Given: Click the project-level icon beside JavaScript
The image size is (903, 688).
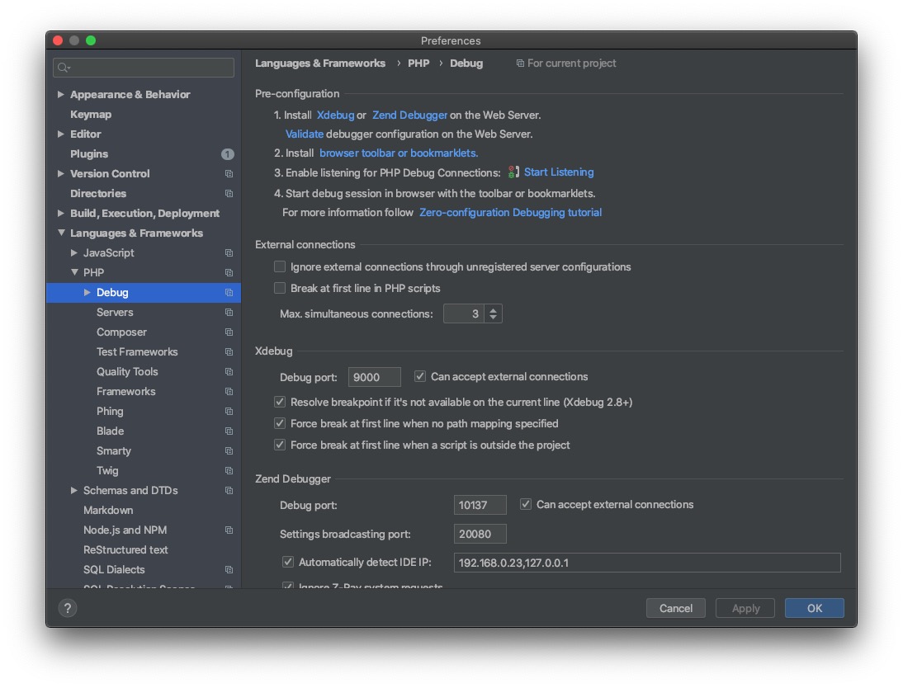Looking at the screenshot, I should pyautogui.click(x=229, y=252).
